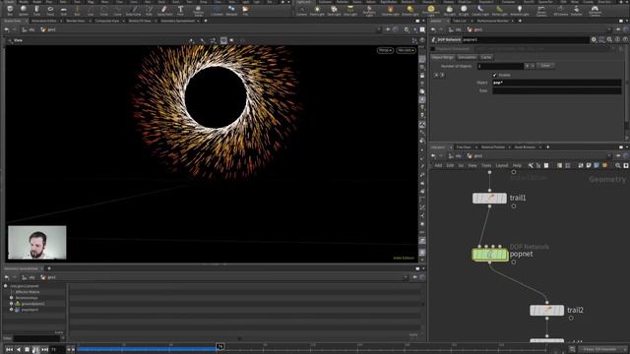Image resolution: width=630 pixels, height=354 pixels.
Task: Open parameter pane gear settings menu
Action: pos(594,39)
